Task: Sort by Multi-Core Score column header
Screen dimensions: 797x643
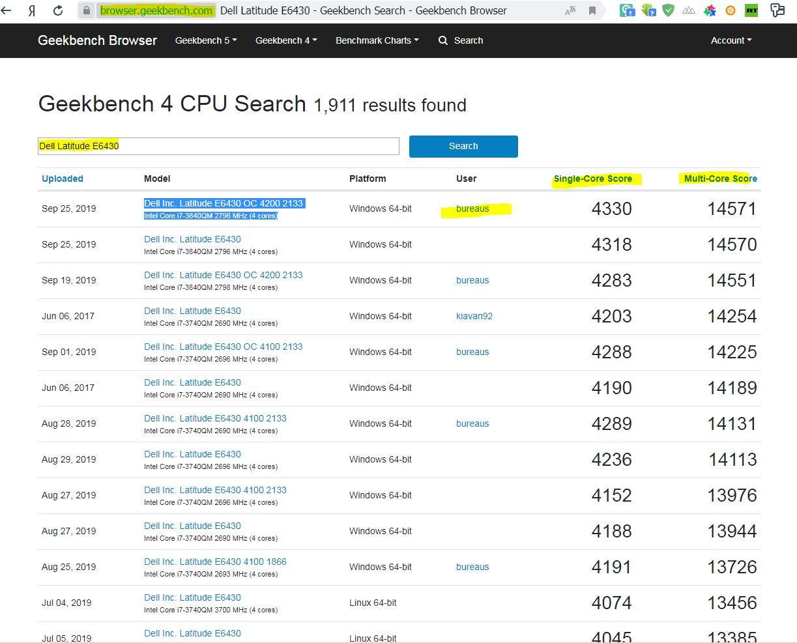Action: click(721, 179)
